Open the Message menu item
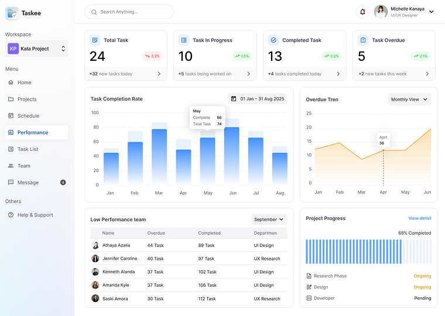 (x=37, y=183)
